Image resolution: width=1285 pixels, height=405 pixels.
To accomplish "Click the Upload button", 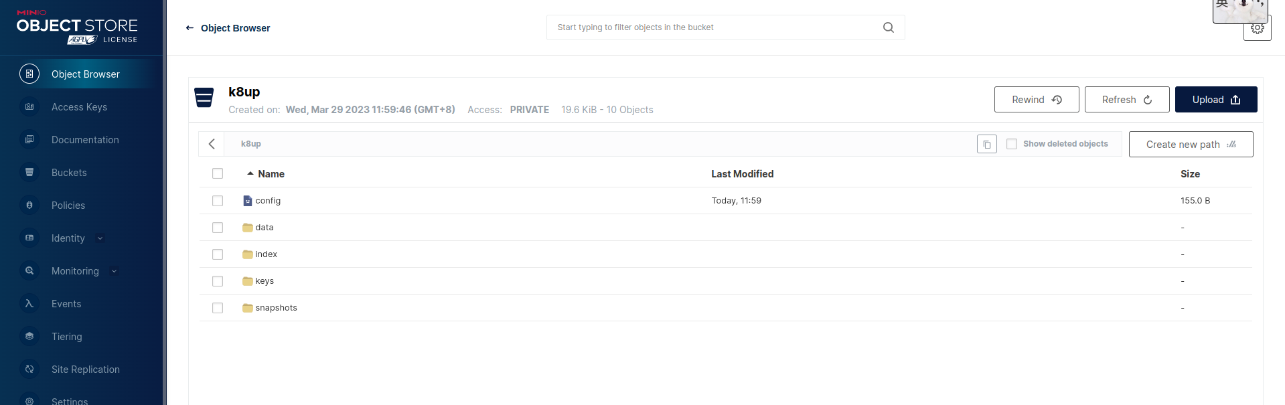I will point(1215,100).
